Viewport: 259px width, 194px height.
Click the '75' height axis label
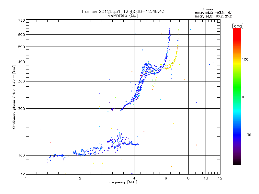click(23, 173)
